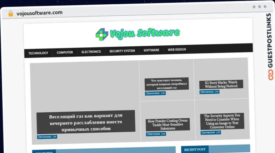Image resolution: width=275 pixels, height=153 pixels.
Task: Click the 01/10/2025 date badge on main article
Action: click(47, 137)
